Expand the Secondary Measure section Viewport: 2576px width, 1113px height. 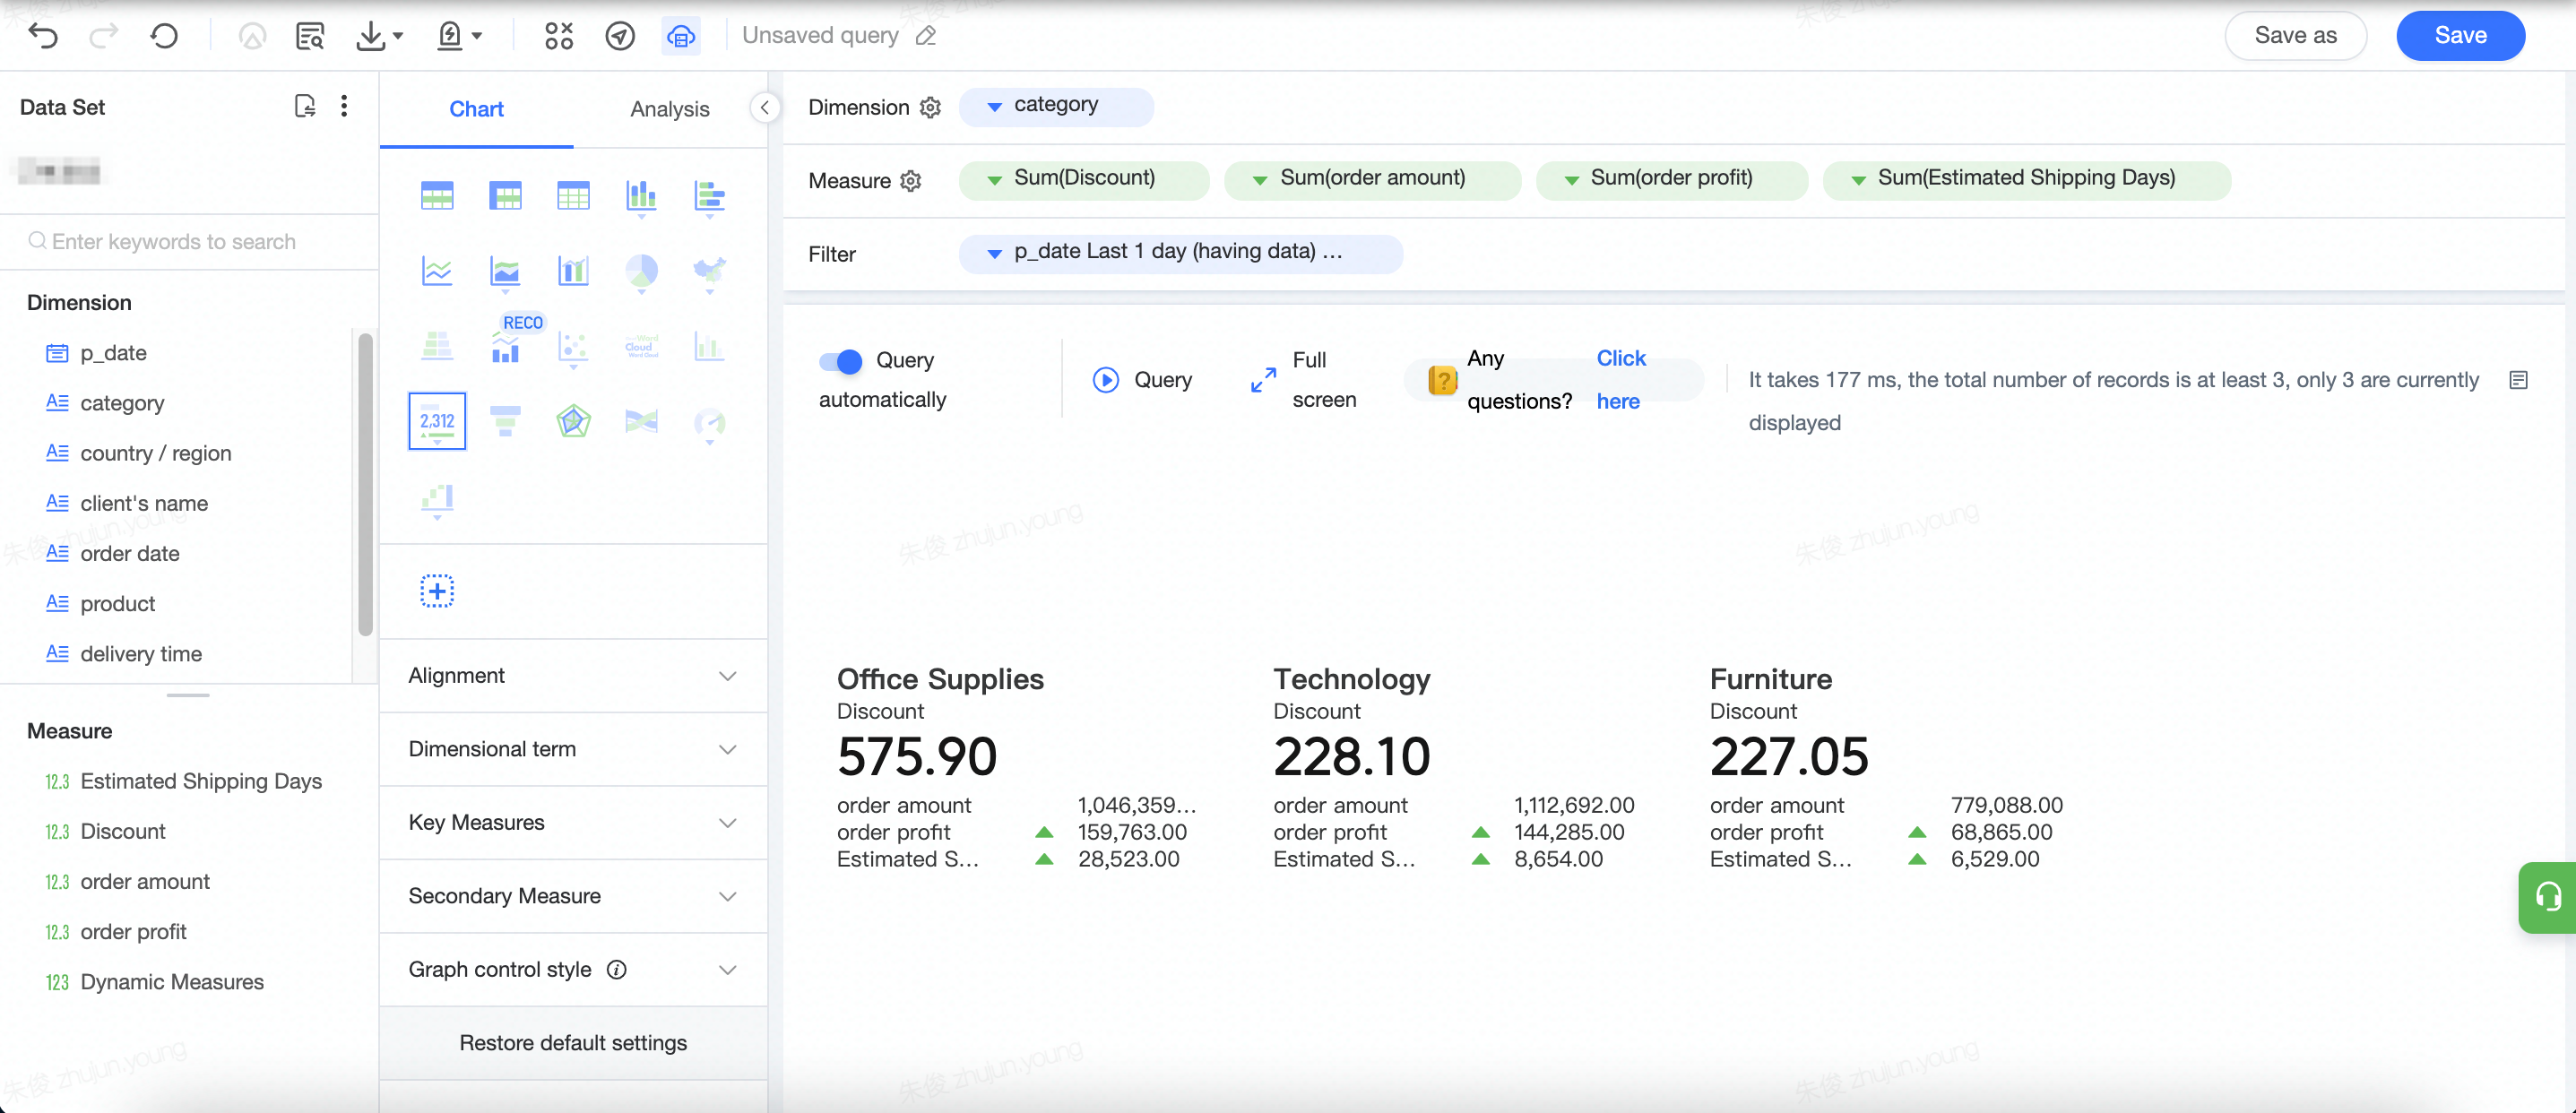click(573, 896)
